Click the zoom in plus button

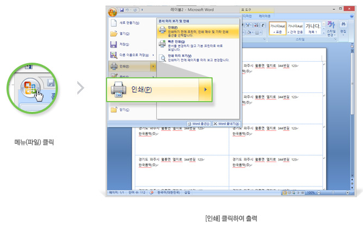[347, 193]
